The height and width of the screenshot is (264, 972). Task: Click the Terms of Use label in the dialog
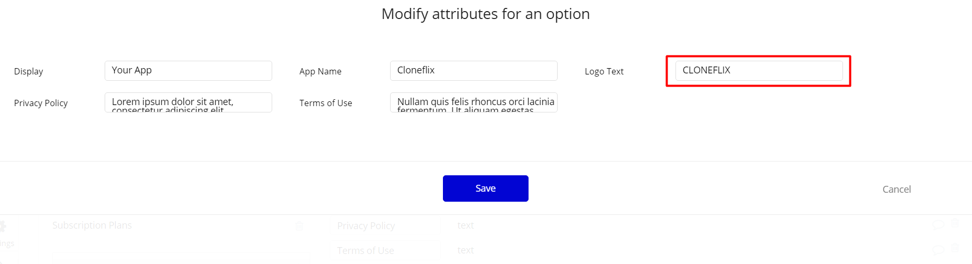point(326,103)
